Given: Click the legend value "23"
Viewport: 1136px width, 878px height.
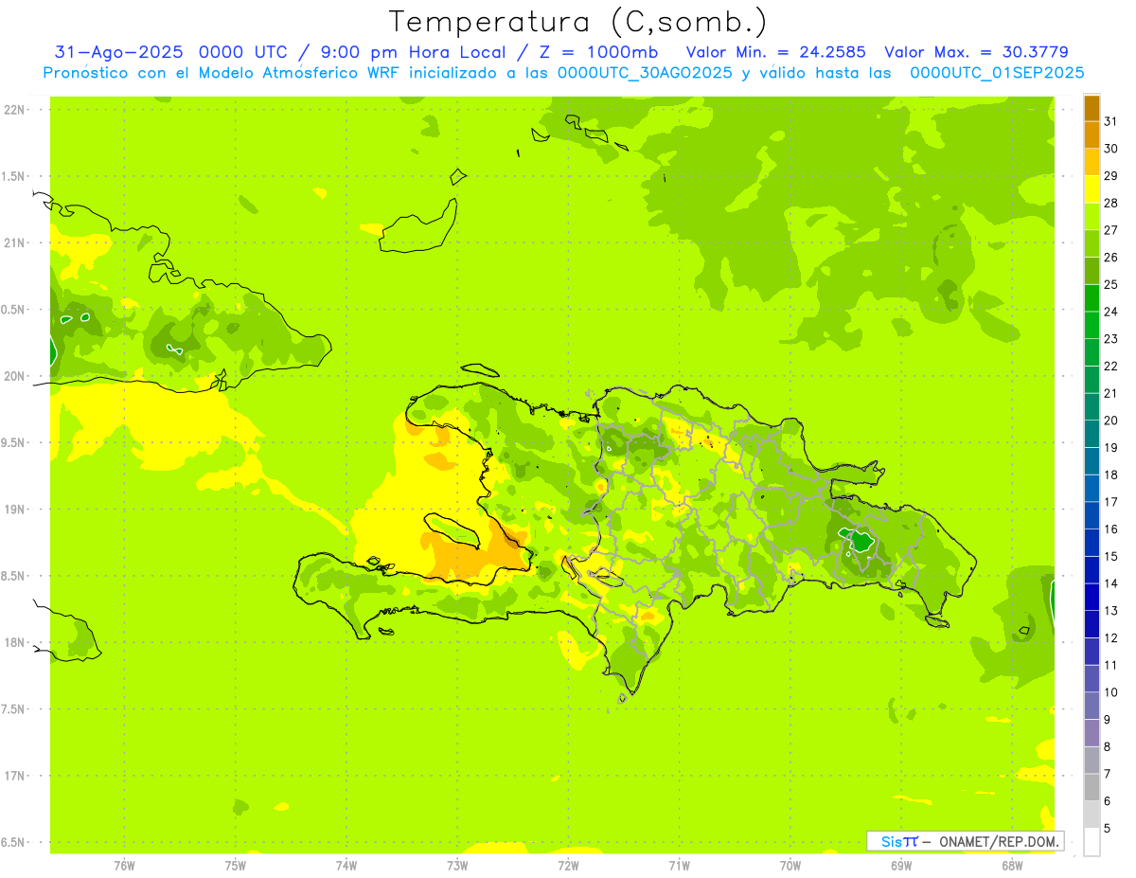Looking at the screenshot, I should tap(1110, 339).
